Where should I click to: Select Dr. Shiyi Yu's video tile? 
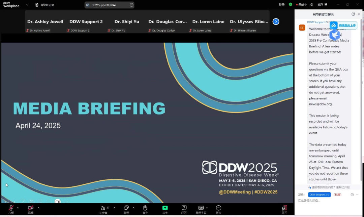(127, 21)
